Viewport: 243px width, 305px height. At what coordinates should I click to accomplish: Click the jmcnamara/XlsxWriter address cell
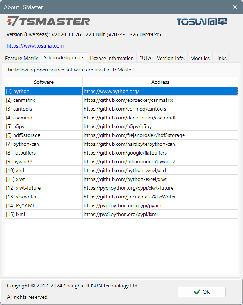[x=160, y=197]
